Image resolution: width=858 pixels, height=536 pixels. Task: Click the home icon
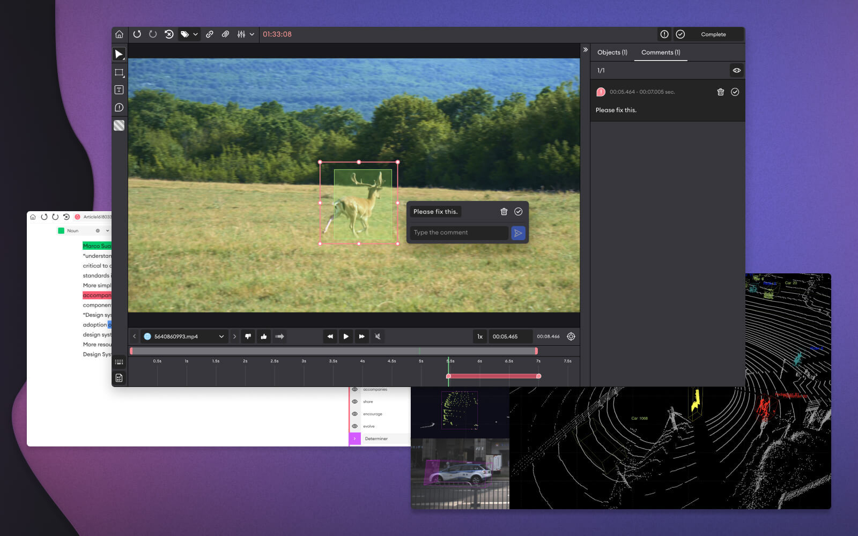(119, 34)
